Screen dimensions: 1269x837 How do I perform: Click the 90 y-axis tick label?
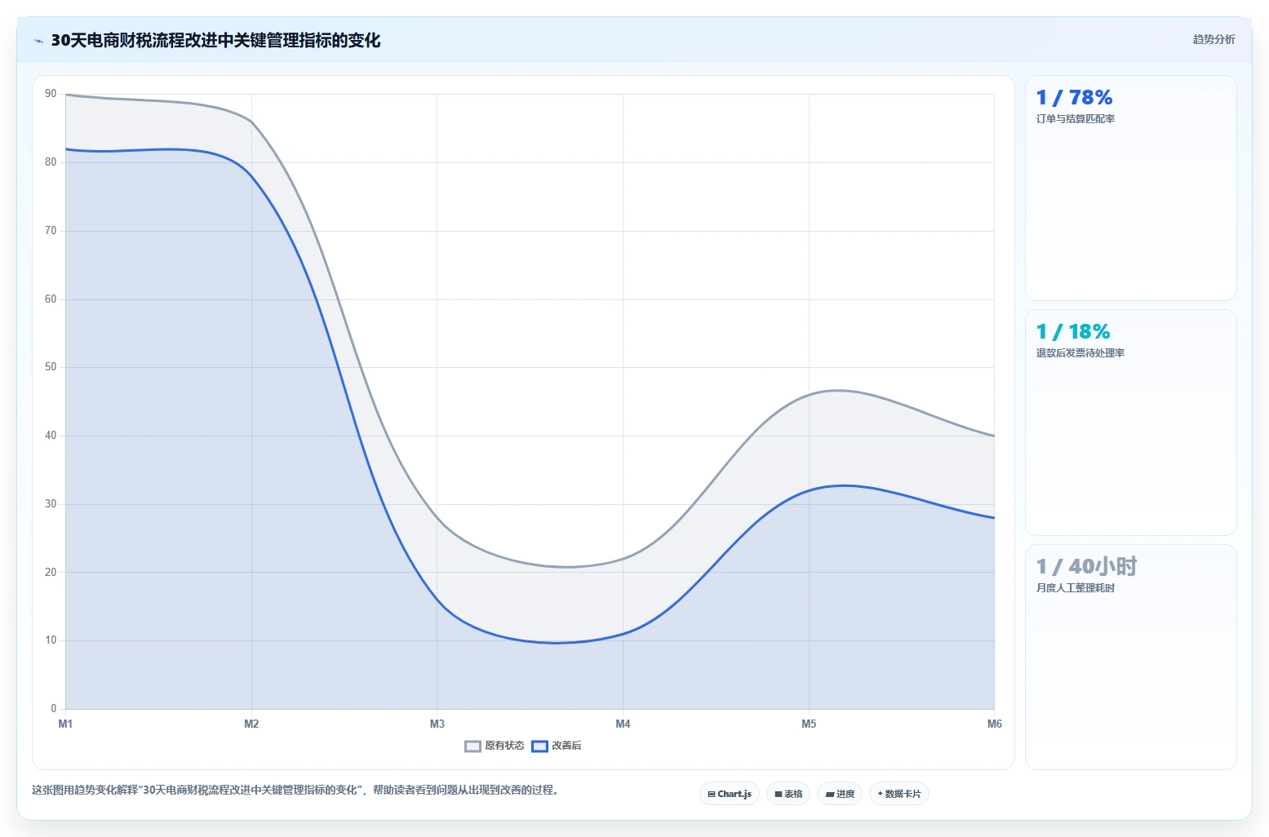[51, 94]
